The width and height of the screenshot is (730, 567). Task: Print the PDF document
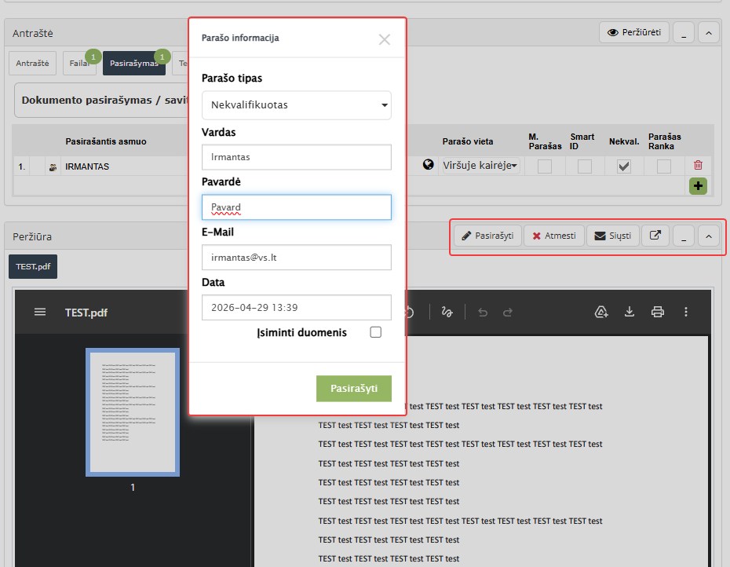[657, 312]
